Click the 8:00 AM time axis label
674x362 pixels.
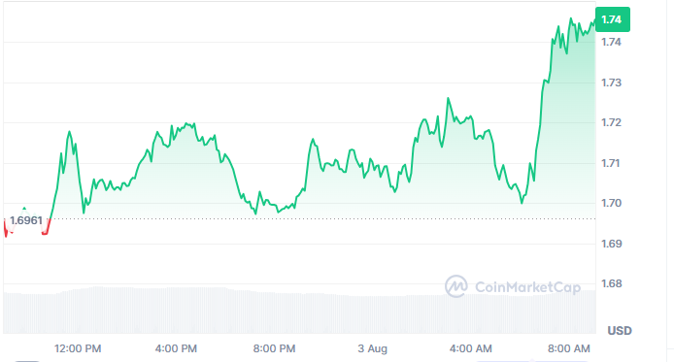pos(569,348)
